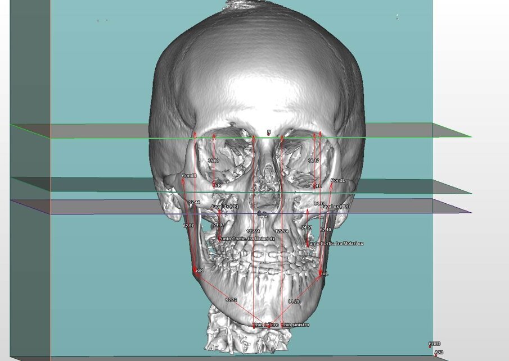Click the 24.51 measurement label
The width and height of the screenshot is (509, 361).
click(307, 227)
